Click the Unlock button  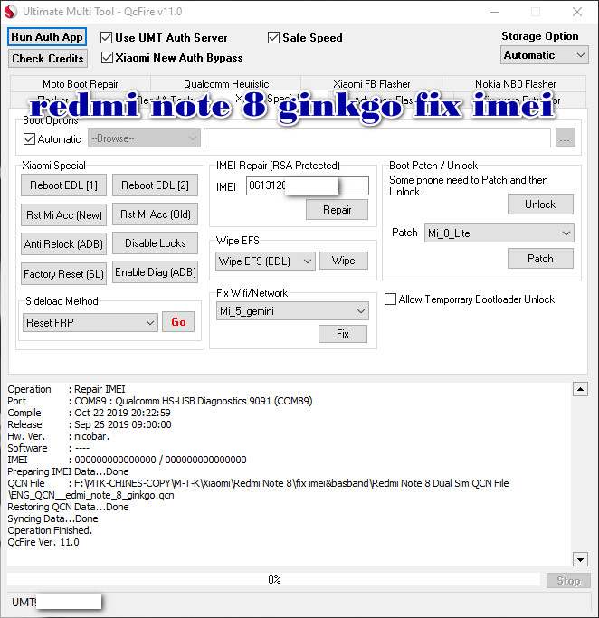pyautogui.click(x=540, y=204)
